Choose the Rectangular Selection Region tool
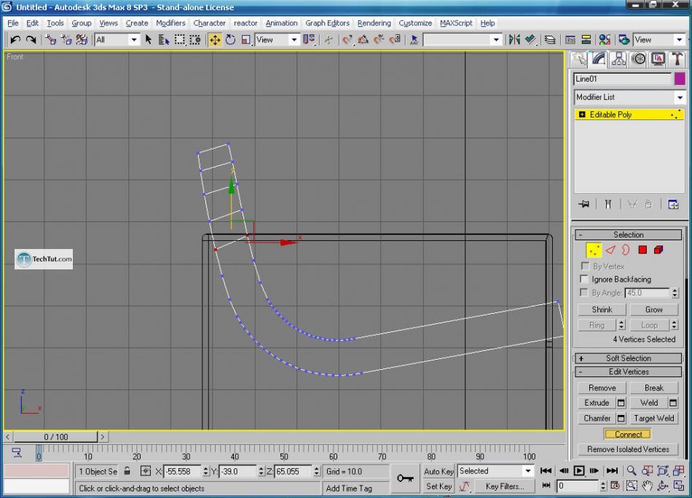 pyautogui.click(x=180, y=40)
